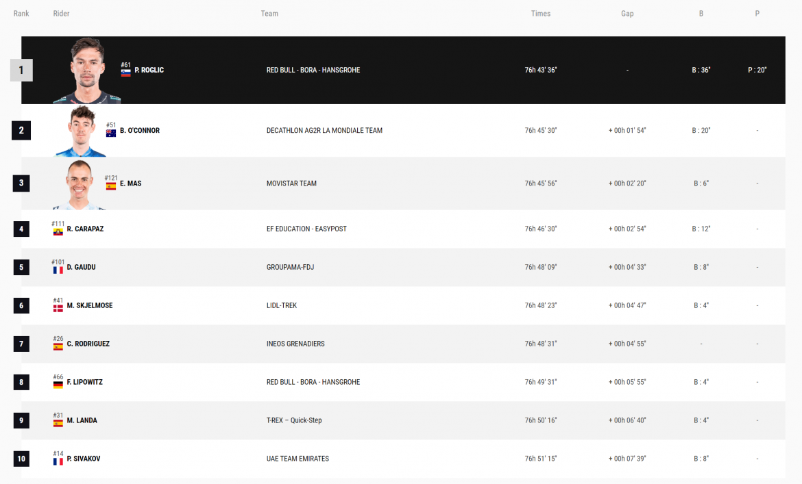
Task: Open rider profile for B. O'Connor
Action: 140,130
